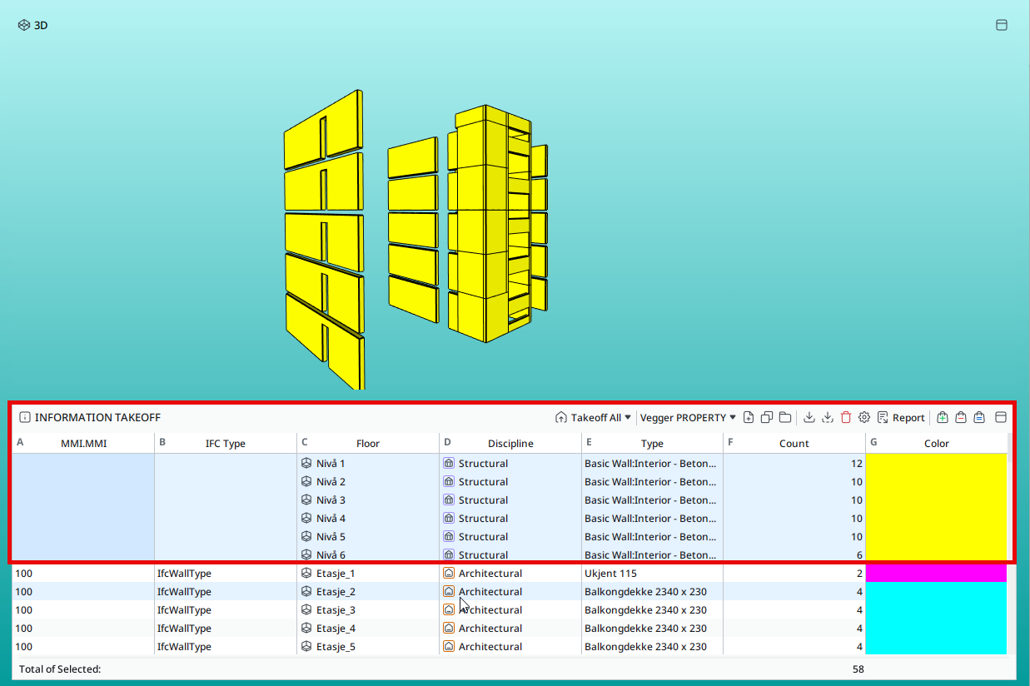This screenshot has width=1030, height=686.
Task: Click the magenta color swatch
Action: tap(936, 574)
